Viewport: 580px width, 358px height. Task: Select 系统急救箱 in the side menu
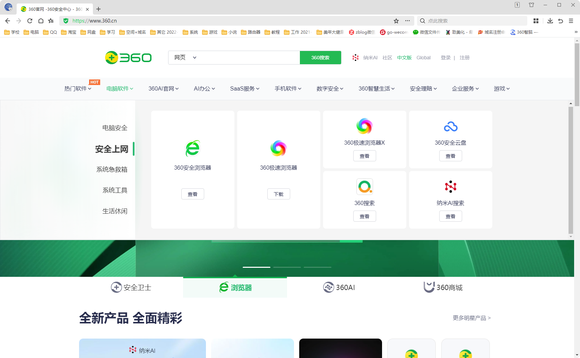coord(112,170)
